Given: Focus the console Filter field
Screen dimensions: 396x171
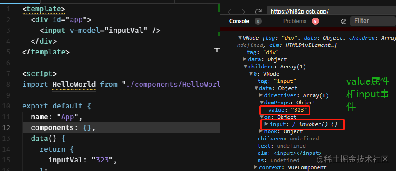Looking at the screenshot, I should (x=373, y=21).
